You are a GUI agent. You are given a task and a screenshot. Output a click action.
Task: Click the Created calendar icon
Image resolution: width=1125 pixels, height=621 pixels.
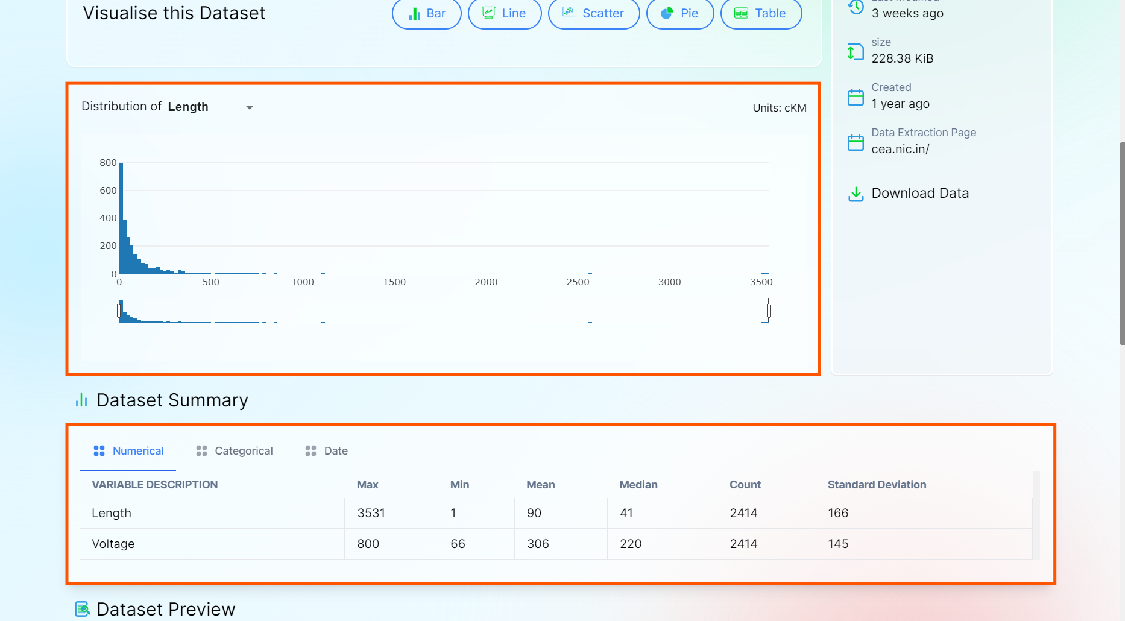click(x=856, y=96)
